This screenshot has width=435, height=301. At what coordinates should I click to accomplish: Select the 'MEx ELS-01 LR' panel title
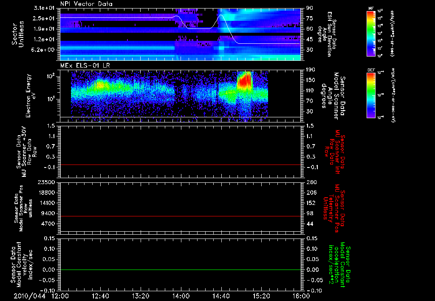coord(85,65)
